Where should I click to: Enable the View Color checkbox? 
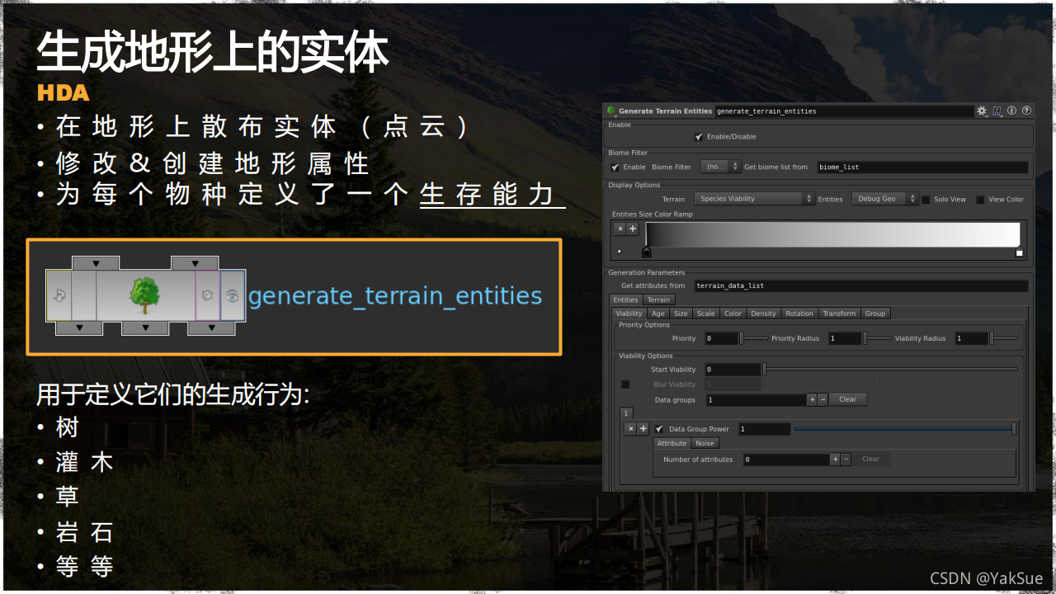pyautogui.click(x=980, y=200)
